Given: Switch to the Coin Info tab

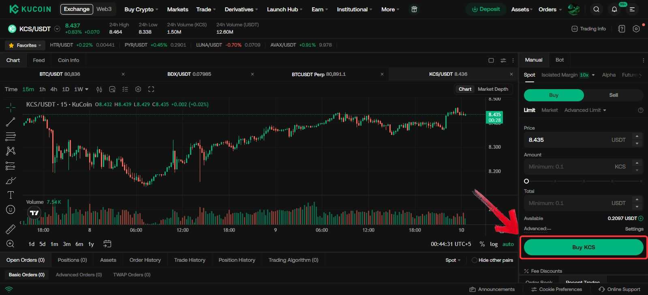Looking at the screenshot, I should (68, 60).
